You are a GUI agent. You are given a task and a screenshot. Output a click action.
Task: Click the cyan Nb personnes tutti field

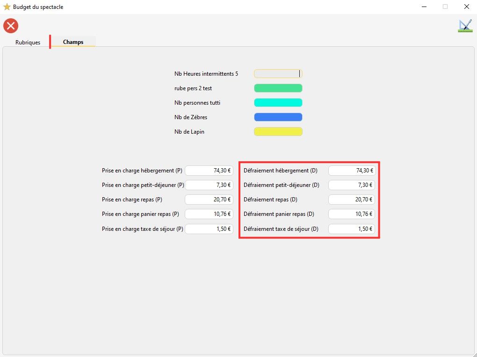278,103
